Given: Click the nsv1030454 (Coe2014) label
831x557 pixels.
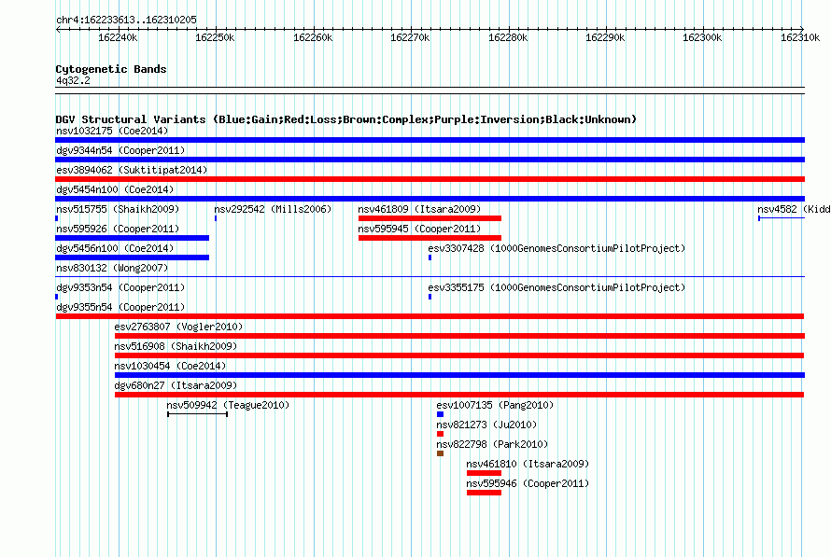Looking at the screenshot, I should [170, 366].
